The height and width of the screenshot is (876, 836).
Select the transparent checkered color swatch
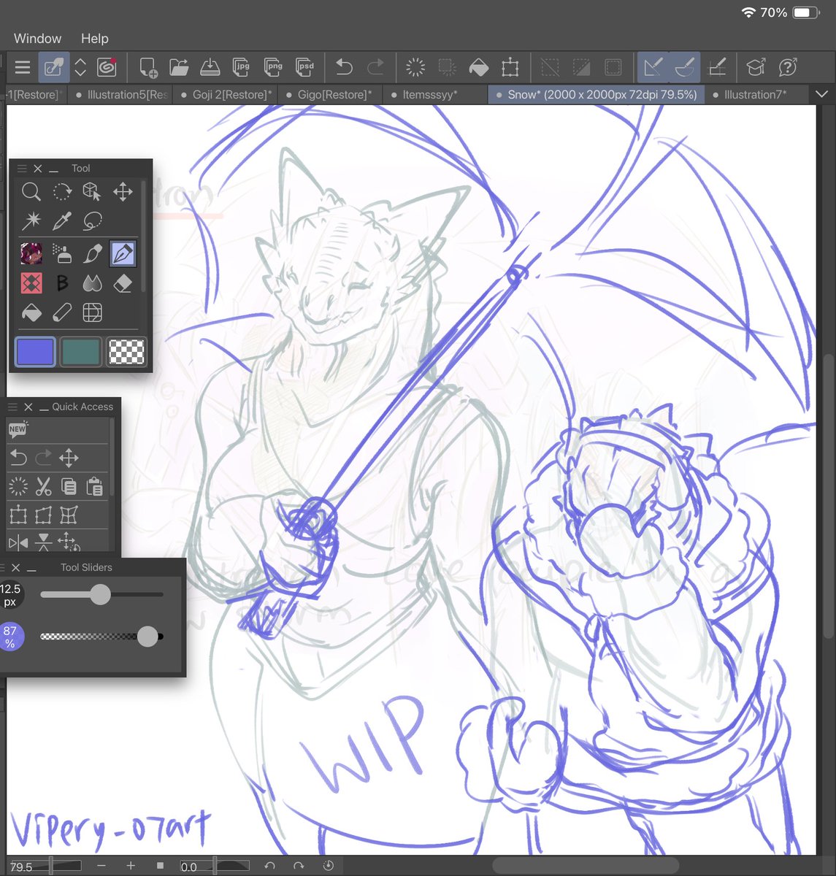click(x=126, y=352)
